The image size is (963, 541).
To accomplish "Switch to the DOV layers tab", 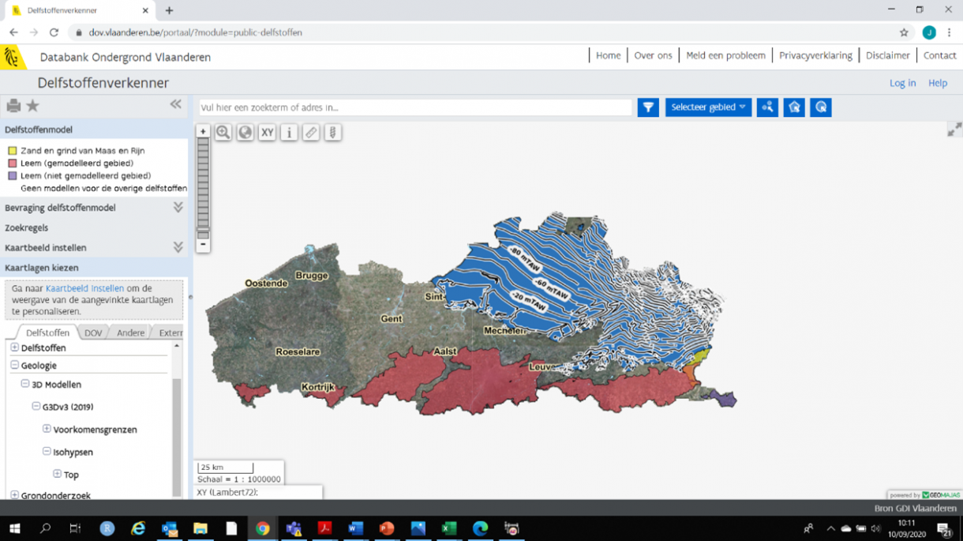I will click(93, 333).
